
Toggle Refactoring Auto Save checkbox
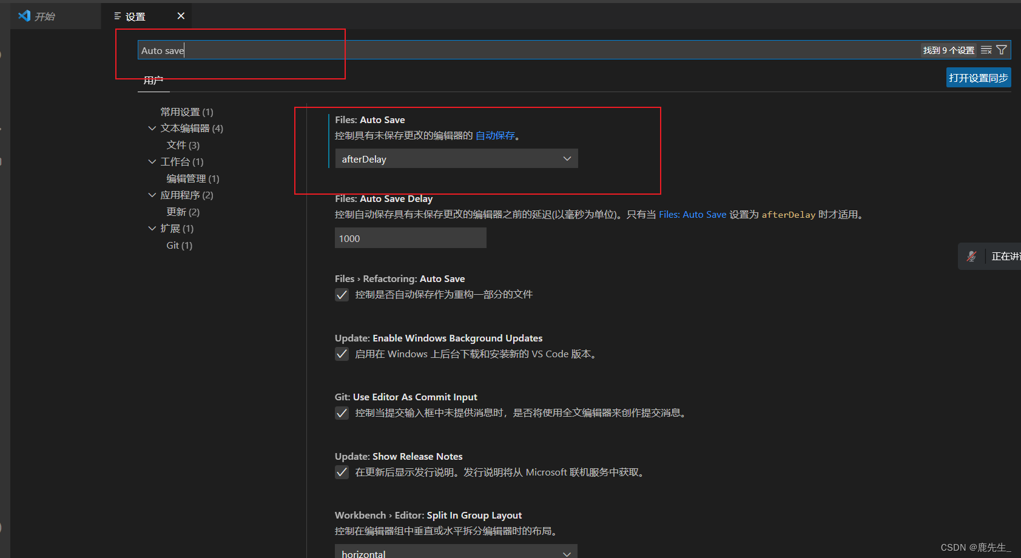click(x=342, y=295)
